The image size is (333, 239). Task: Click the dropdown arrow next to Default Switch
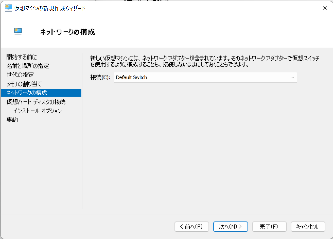[x=293, y=77]
